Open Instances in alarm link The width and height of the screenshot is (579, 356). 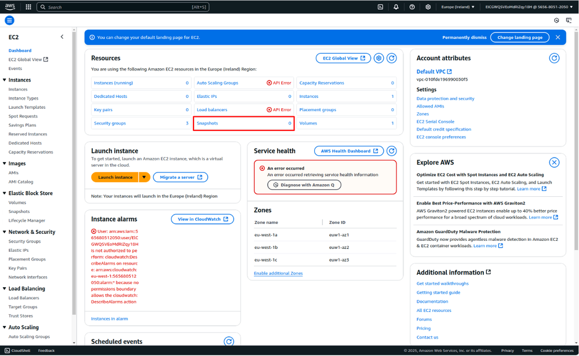(110, 319)
